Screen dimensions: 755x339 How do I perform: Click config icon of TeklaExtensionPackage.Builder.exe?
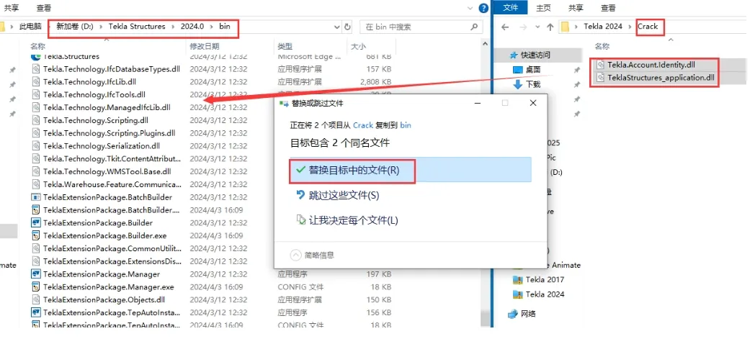coord(35,235)
